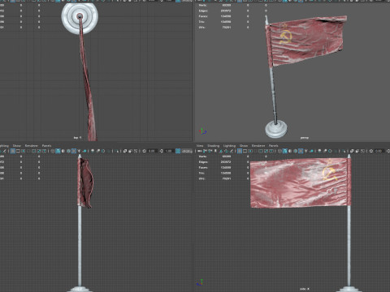This screenshot has height=292, width=390.
Task: Open Show menu in side view panel
Action: click(x=244, y=145)
